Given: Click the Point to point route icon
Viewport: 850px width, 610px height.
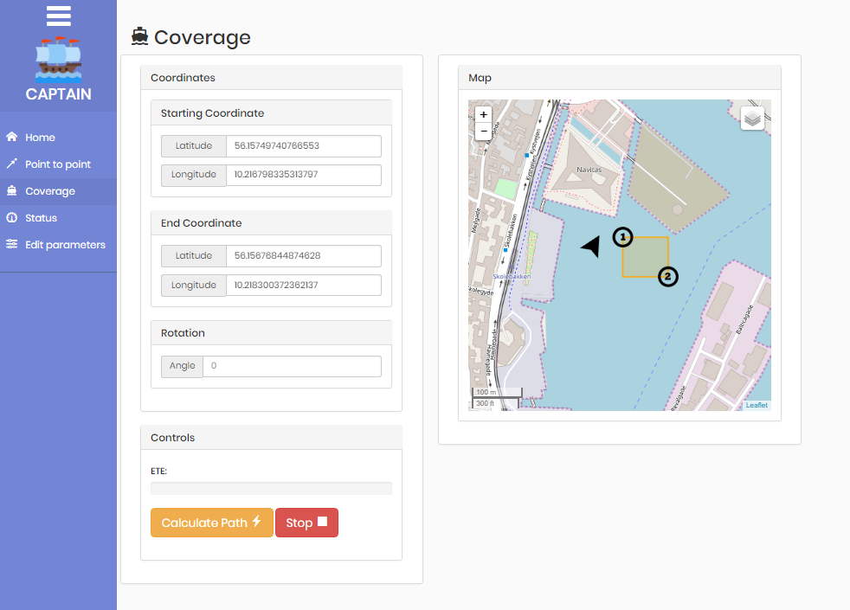Looking at the screenshot, I should pyautogui.click(x=12, y=164).
